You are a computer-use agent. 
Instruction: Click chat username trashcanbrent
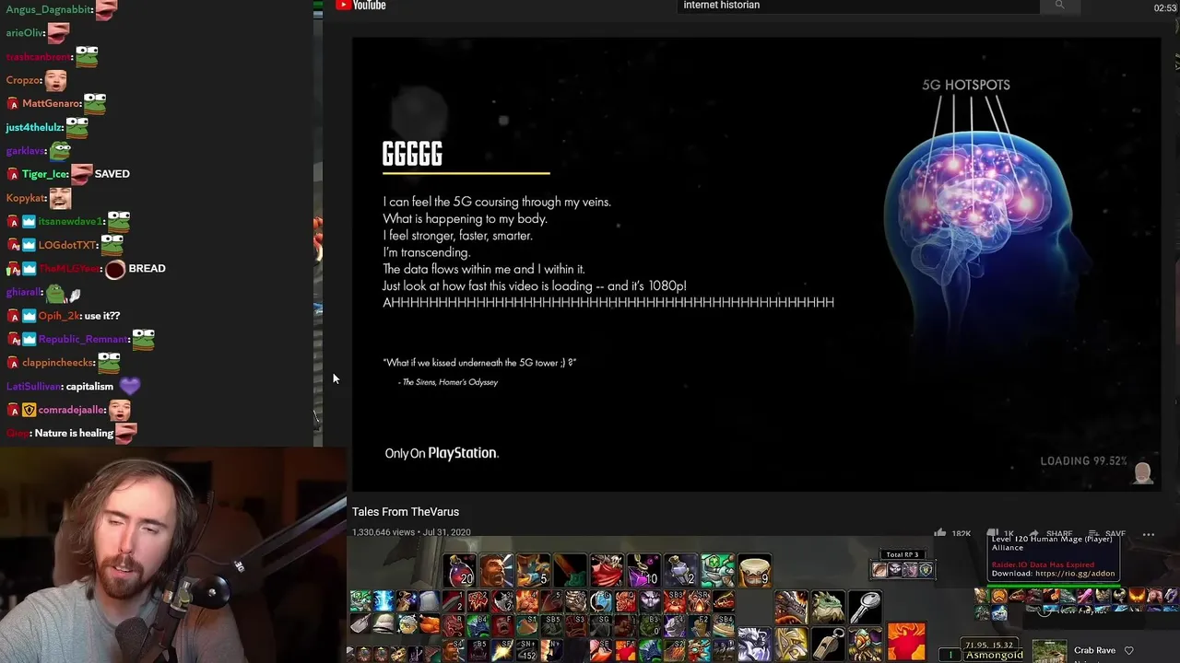pos(38,56)
